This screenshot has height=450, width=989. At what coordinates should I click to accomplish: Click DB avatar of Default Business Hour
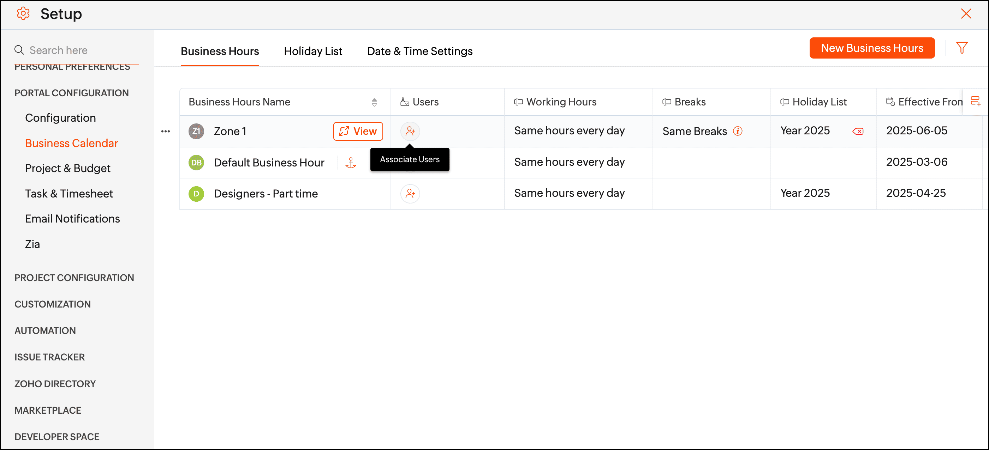[196, 163]
